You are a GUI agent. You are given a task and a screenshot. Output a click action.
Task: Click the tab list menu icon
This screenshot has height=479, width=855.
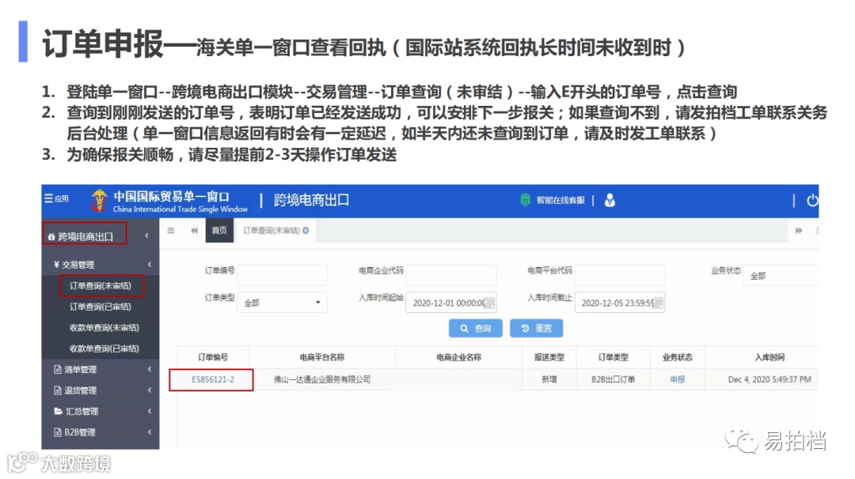pyautogui.click(x=171, y=231)
